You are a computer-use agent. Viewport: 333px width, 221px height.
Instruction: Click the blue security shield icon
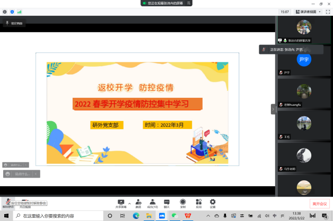tap(12, 11)
